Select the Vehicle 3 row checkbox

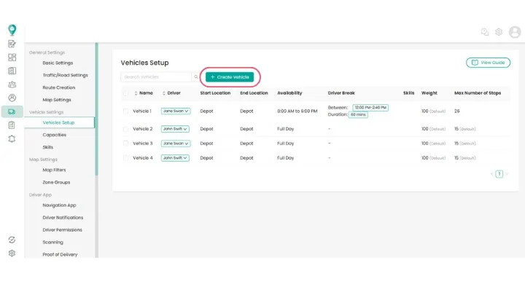coord(126,143)
